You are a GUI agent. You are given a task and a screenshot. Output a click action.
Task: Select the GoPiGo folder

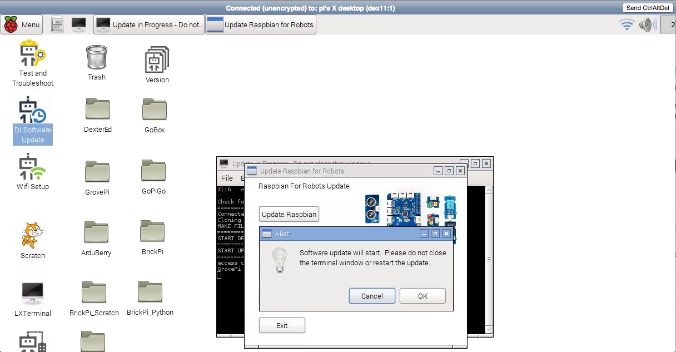154,177
